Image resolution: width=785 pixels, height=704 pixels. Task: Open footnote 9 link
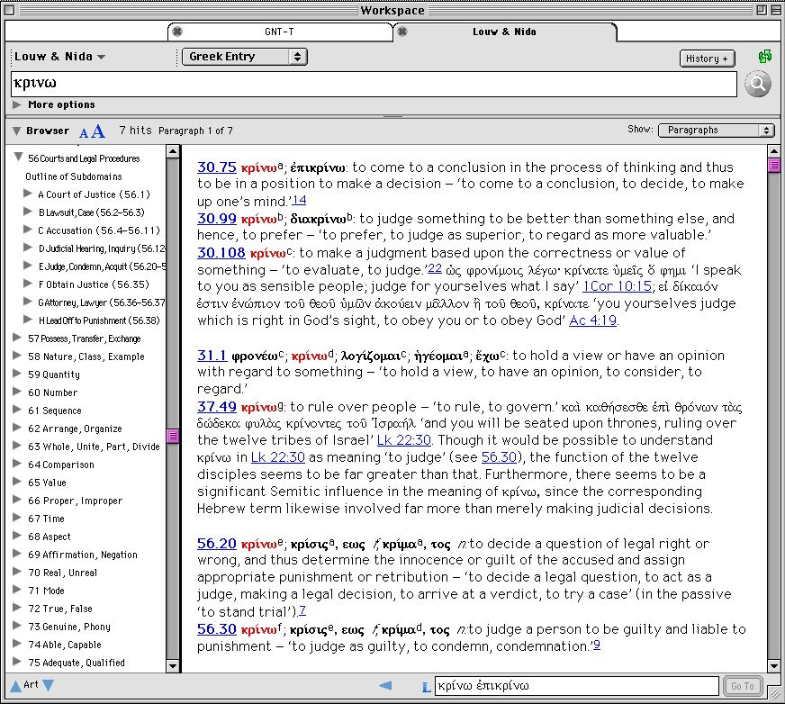pyautogui.click(x=597, y=645)
